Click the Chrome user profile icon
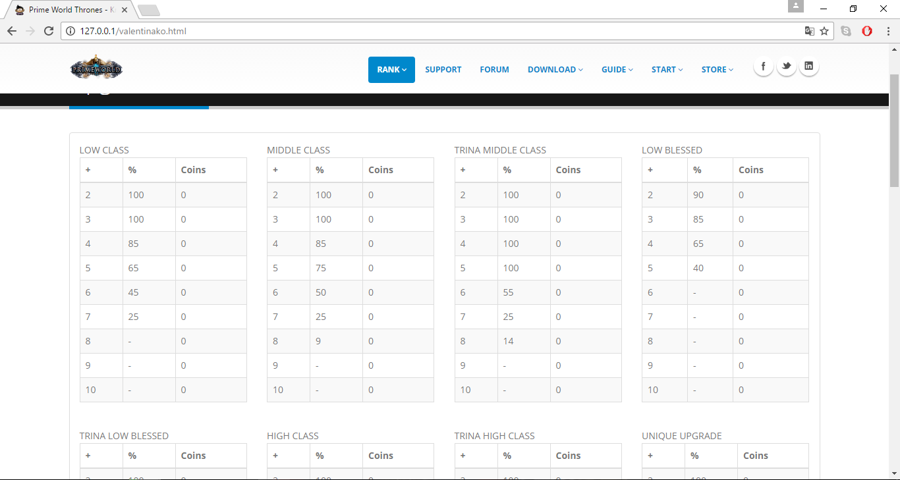Image resolution: width=900 pixels, height=480 pixels. pyautogui.click(x=796, y=6)
